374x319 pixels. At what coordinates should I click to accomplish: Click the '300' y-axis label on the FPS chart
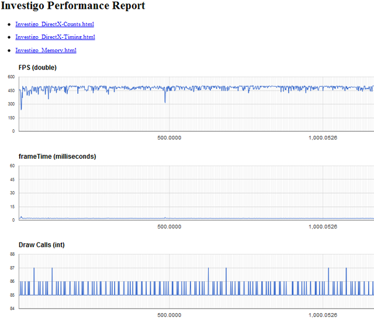coord(11,104)
